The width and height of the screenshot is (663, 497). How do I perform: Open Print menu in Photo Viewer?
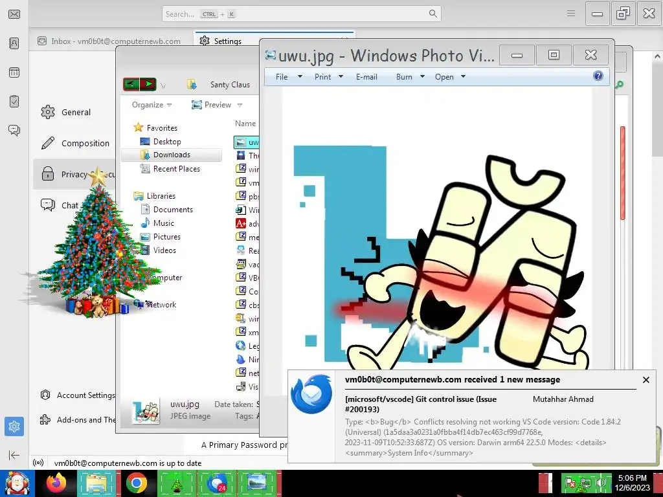click(328, 77)
